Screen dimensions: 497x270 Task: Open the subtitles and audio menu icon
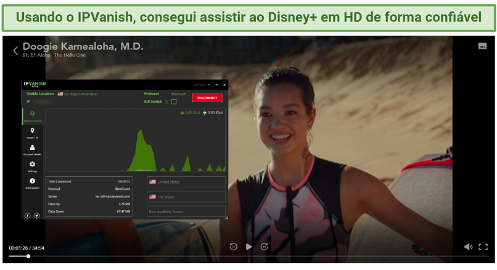pos(482,46)
